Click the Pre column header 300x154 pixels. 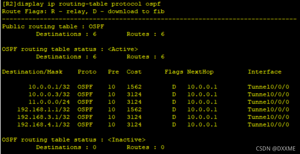[x=113, y=72]
